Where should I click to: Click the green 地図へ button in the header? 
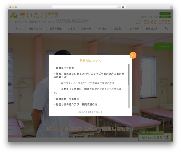pyautogui.click(x=165, y=13)
